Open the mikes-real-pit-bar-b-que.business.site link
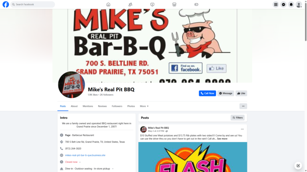307x172 pixels. [x=85, y=155]
